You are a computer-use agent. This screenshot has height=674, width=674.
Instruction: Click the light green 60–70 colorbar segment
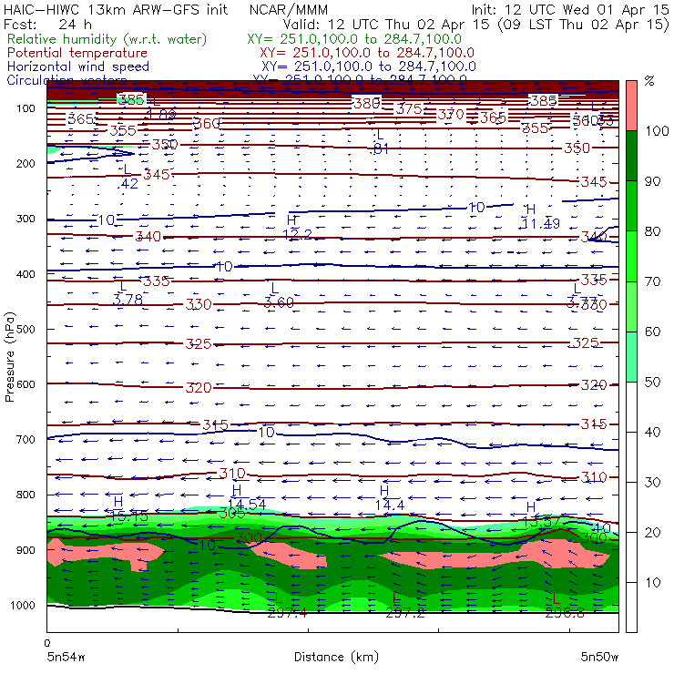click(x=631, y=306)
